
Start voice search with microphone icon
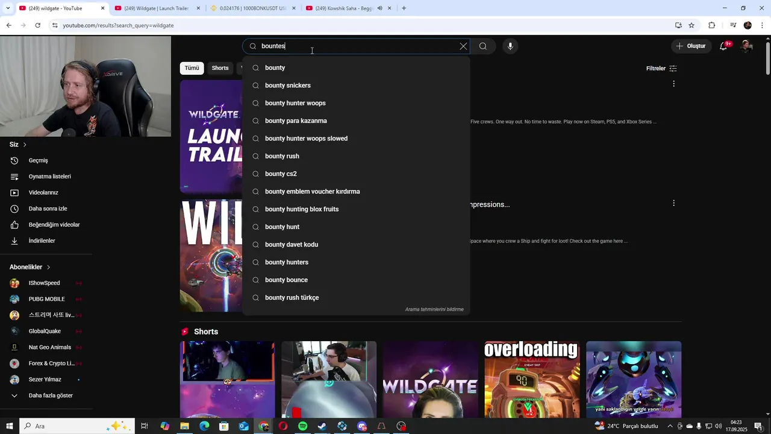click(x=510, y=46)
